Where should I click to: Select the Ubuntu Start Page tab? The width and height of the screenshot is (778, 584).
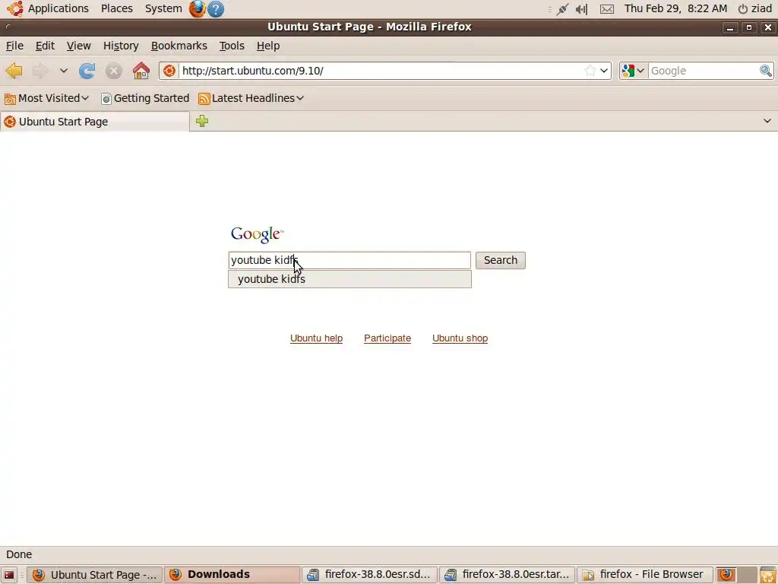94,122
